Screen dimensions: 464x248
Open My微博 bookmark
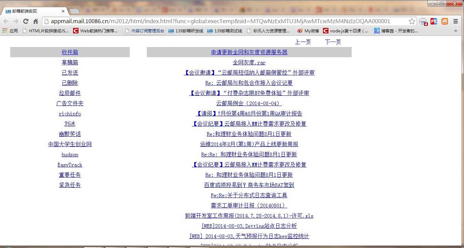click(308, 31)
